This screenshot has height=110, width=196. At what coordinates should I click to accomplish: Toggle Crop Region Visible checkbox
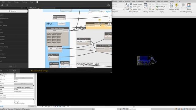[x=15, y=74]
